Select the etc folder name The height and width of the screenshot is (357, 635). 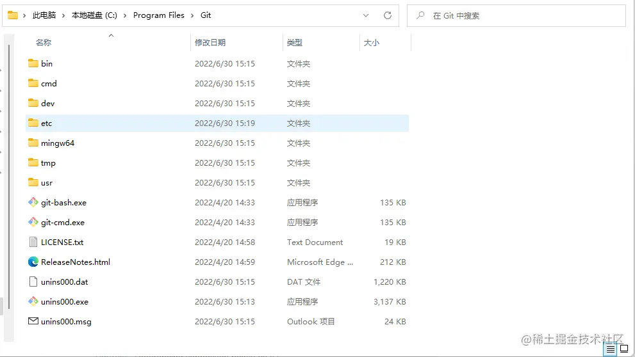[47, 123]
